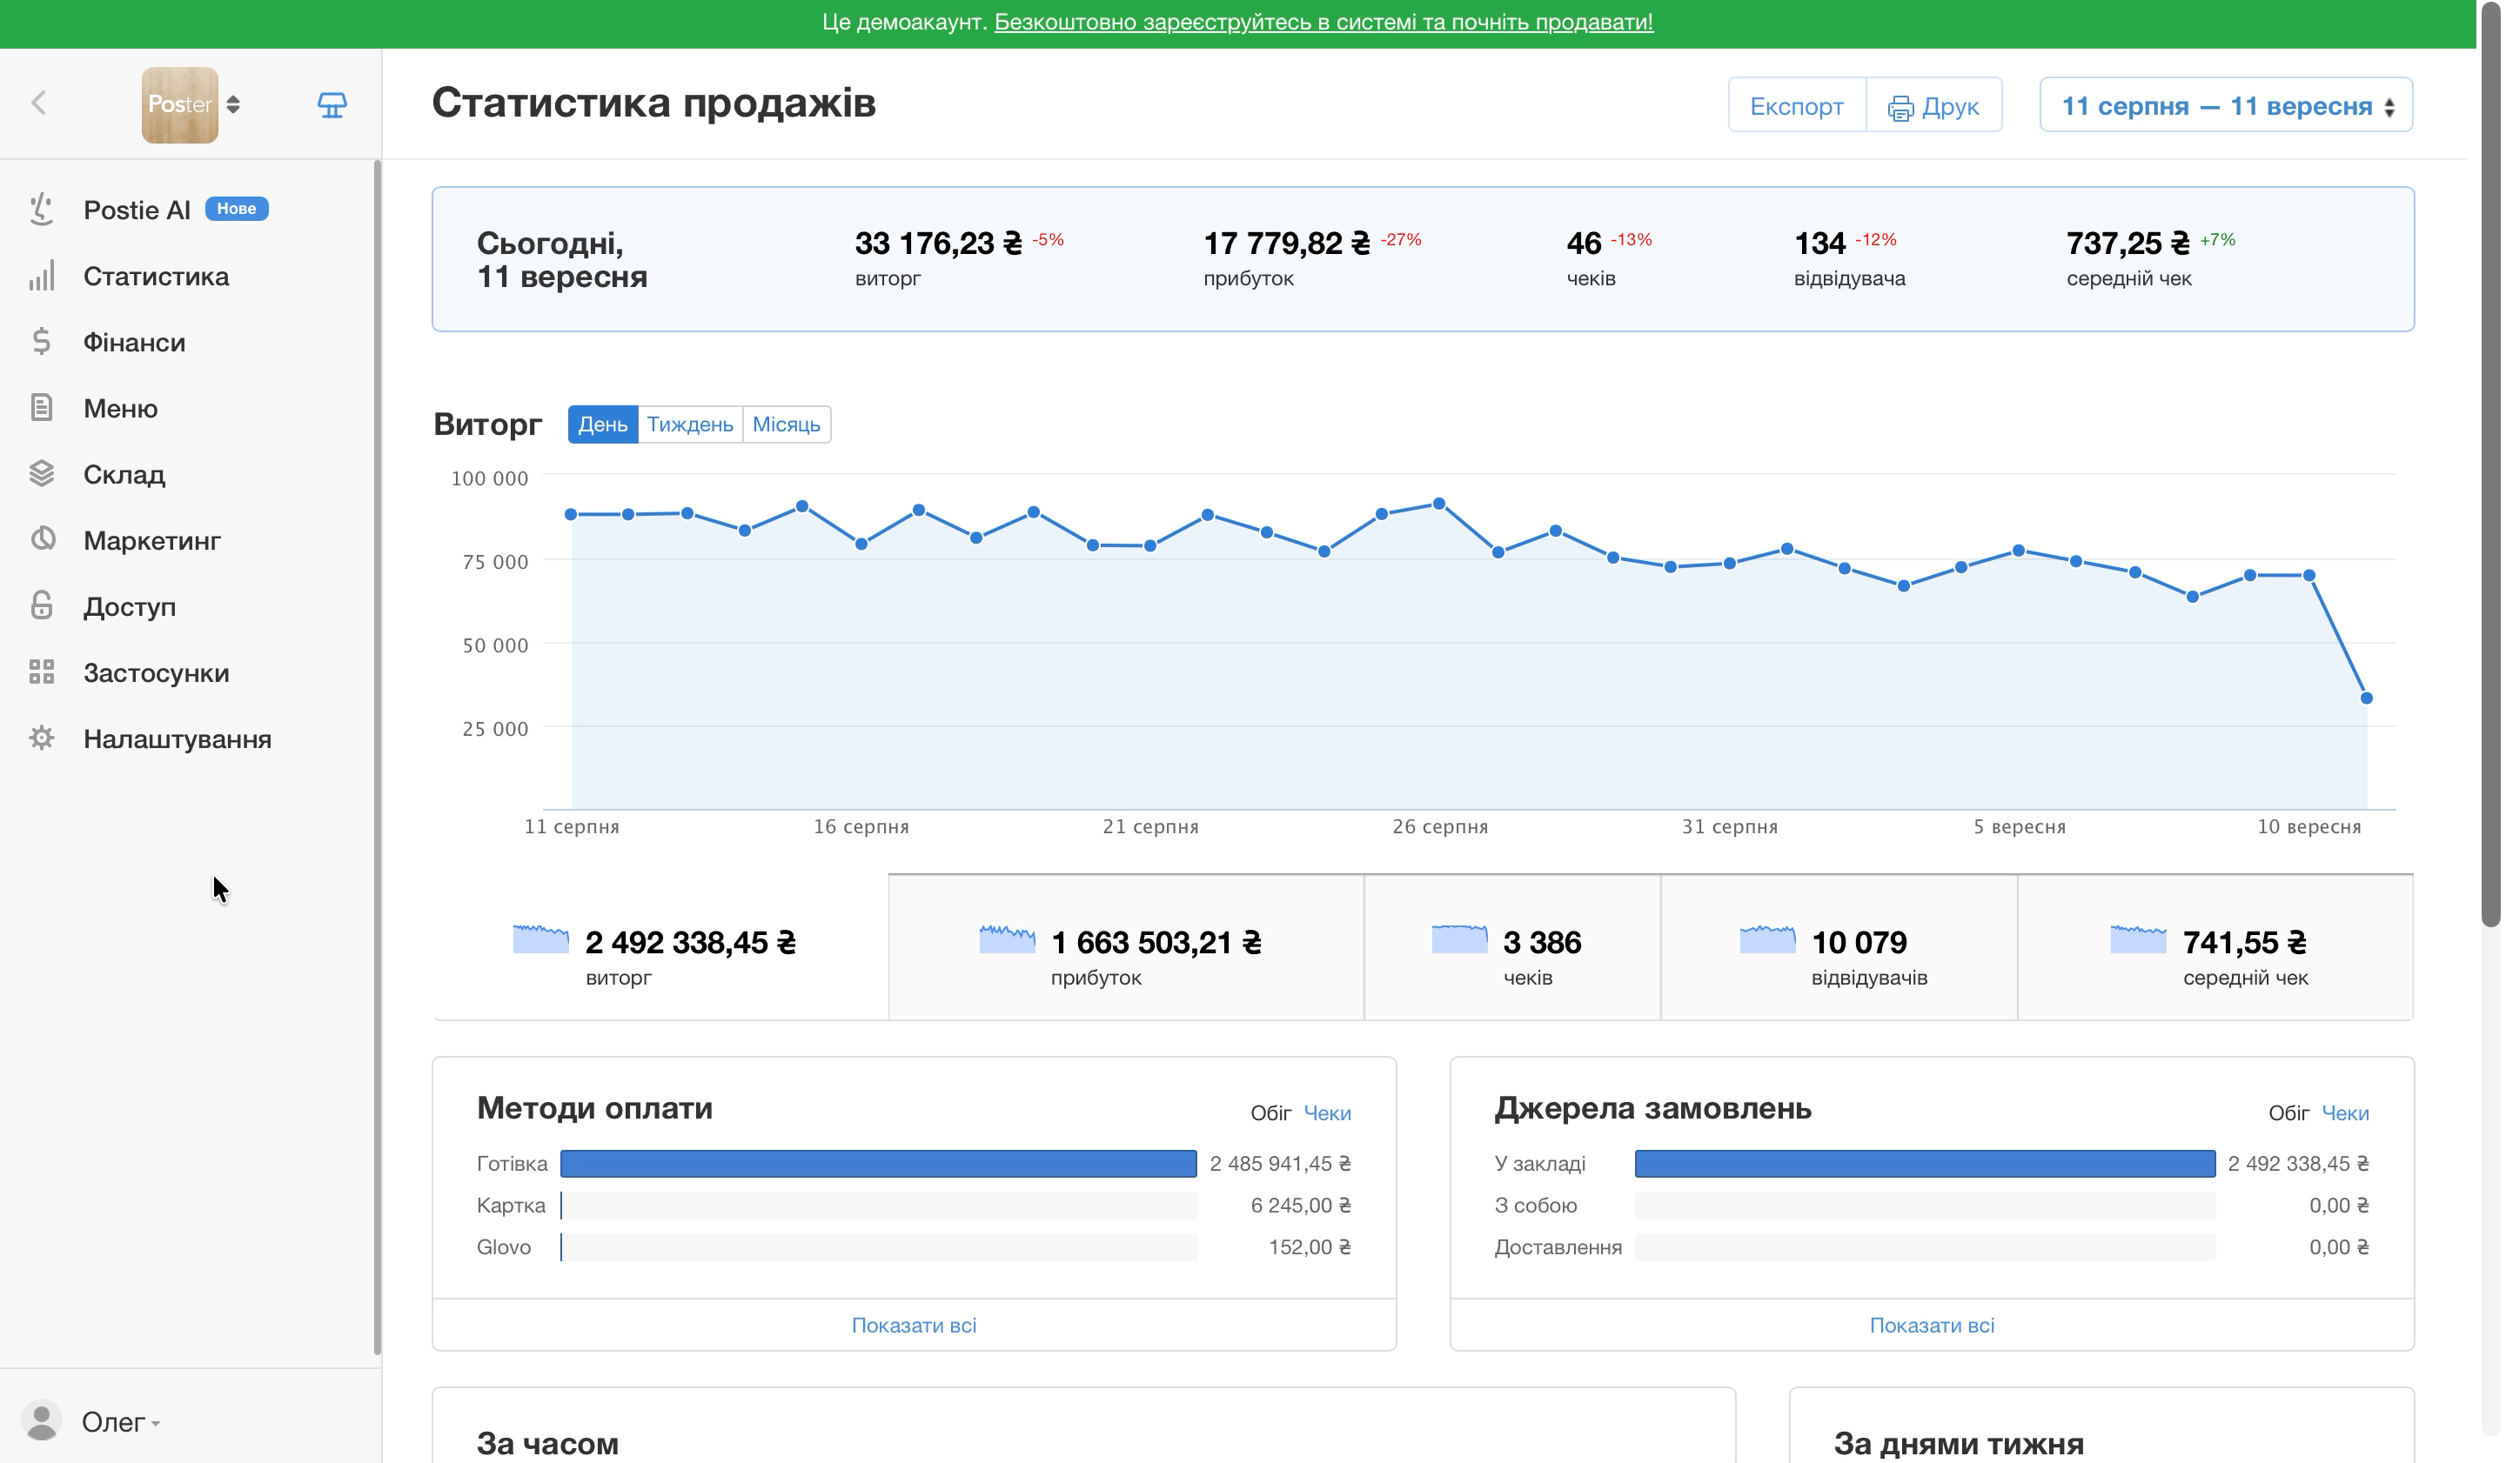Screen dimensions: 2506x1463
Task: Click the user avatar icon next to Олег
Action: tap(42, 1420)
